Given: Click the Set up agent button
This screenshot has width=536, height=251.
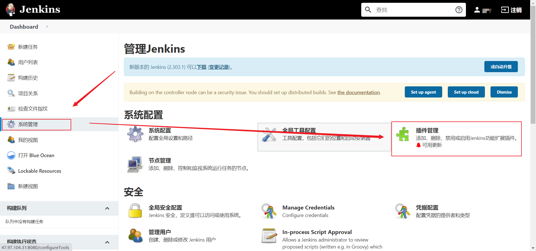Looking at the screenshot, I should click(x=423, y=92).
